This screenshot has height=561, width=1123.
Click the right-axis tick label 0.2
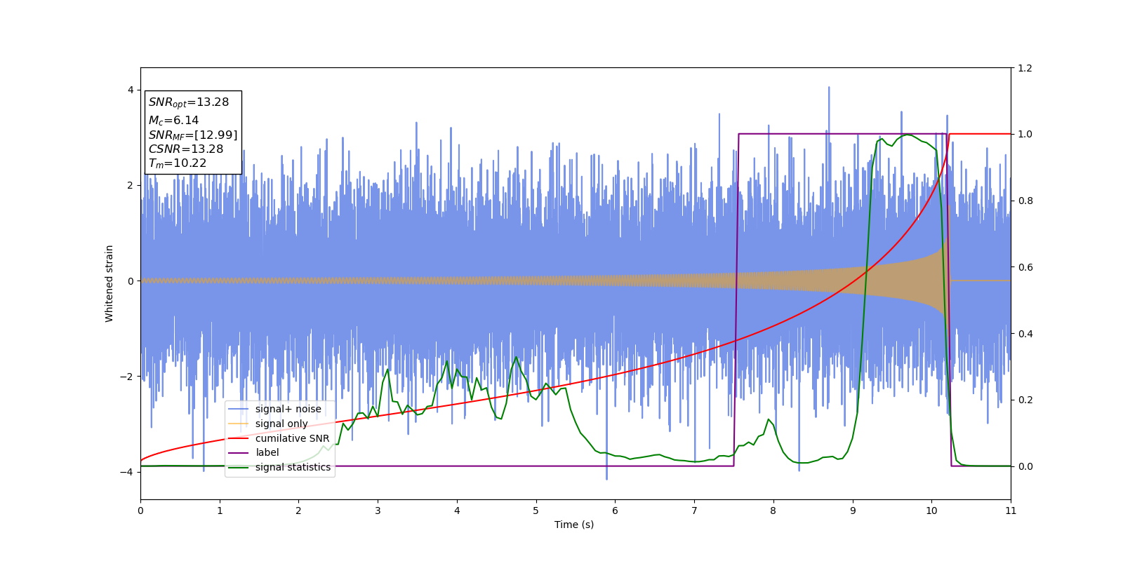tap(1025, 400)
